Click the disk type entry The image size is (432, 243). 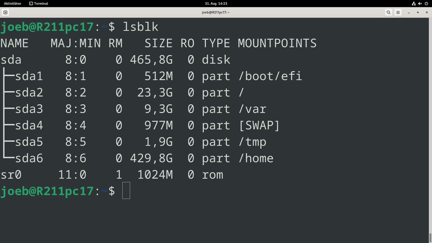[x=216, y=60]
